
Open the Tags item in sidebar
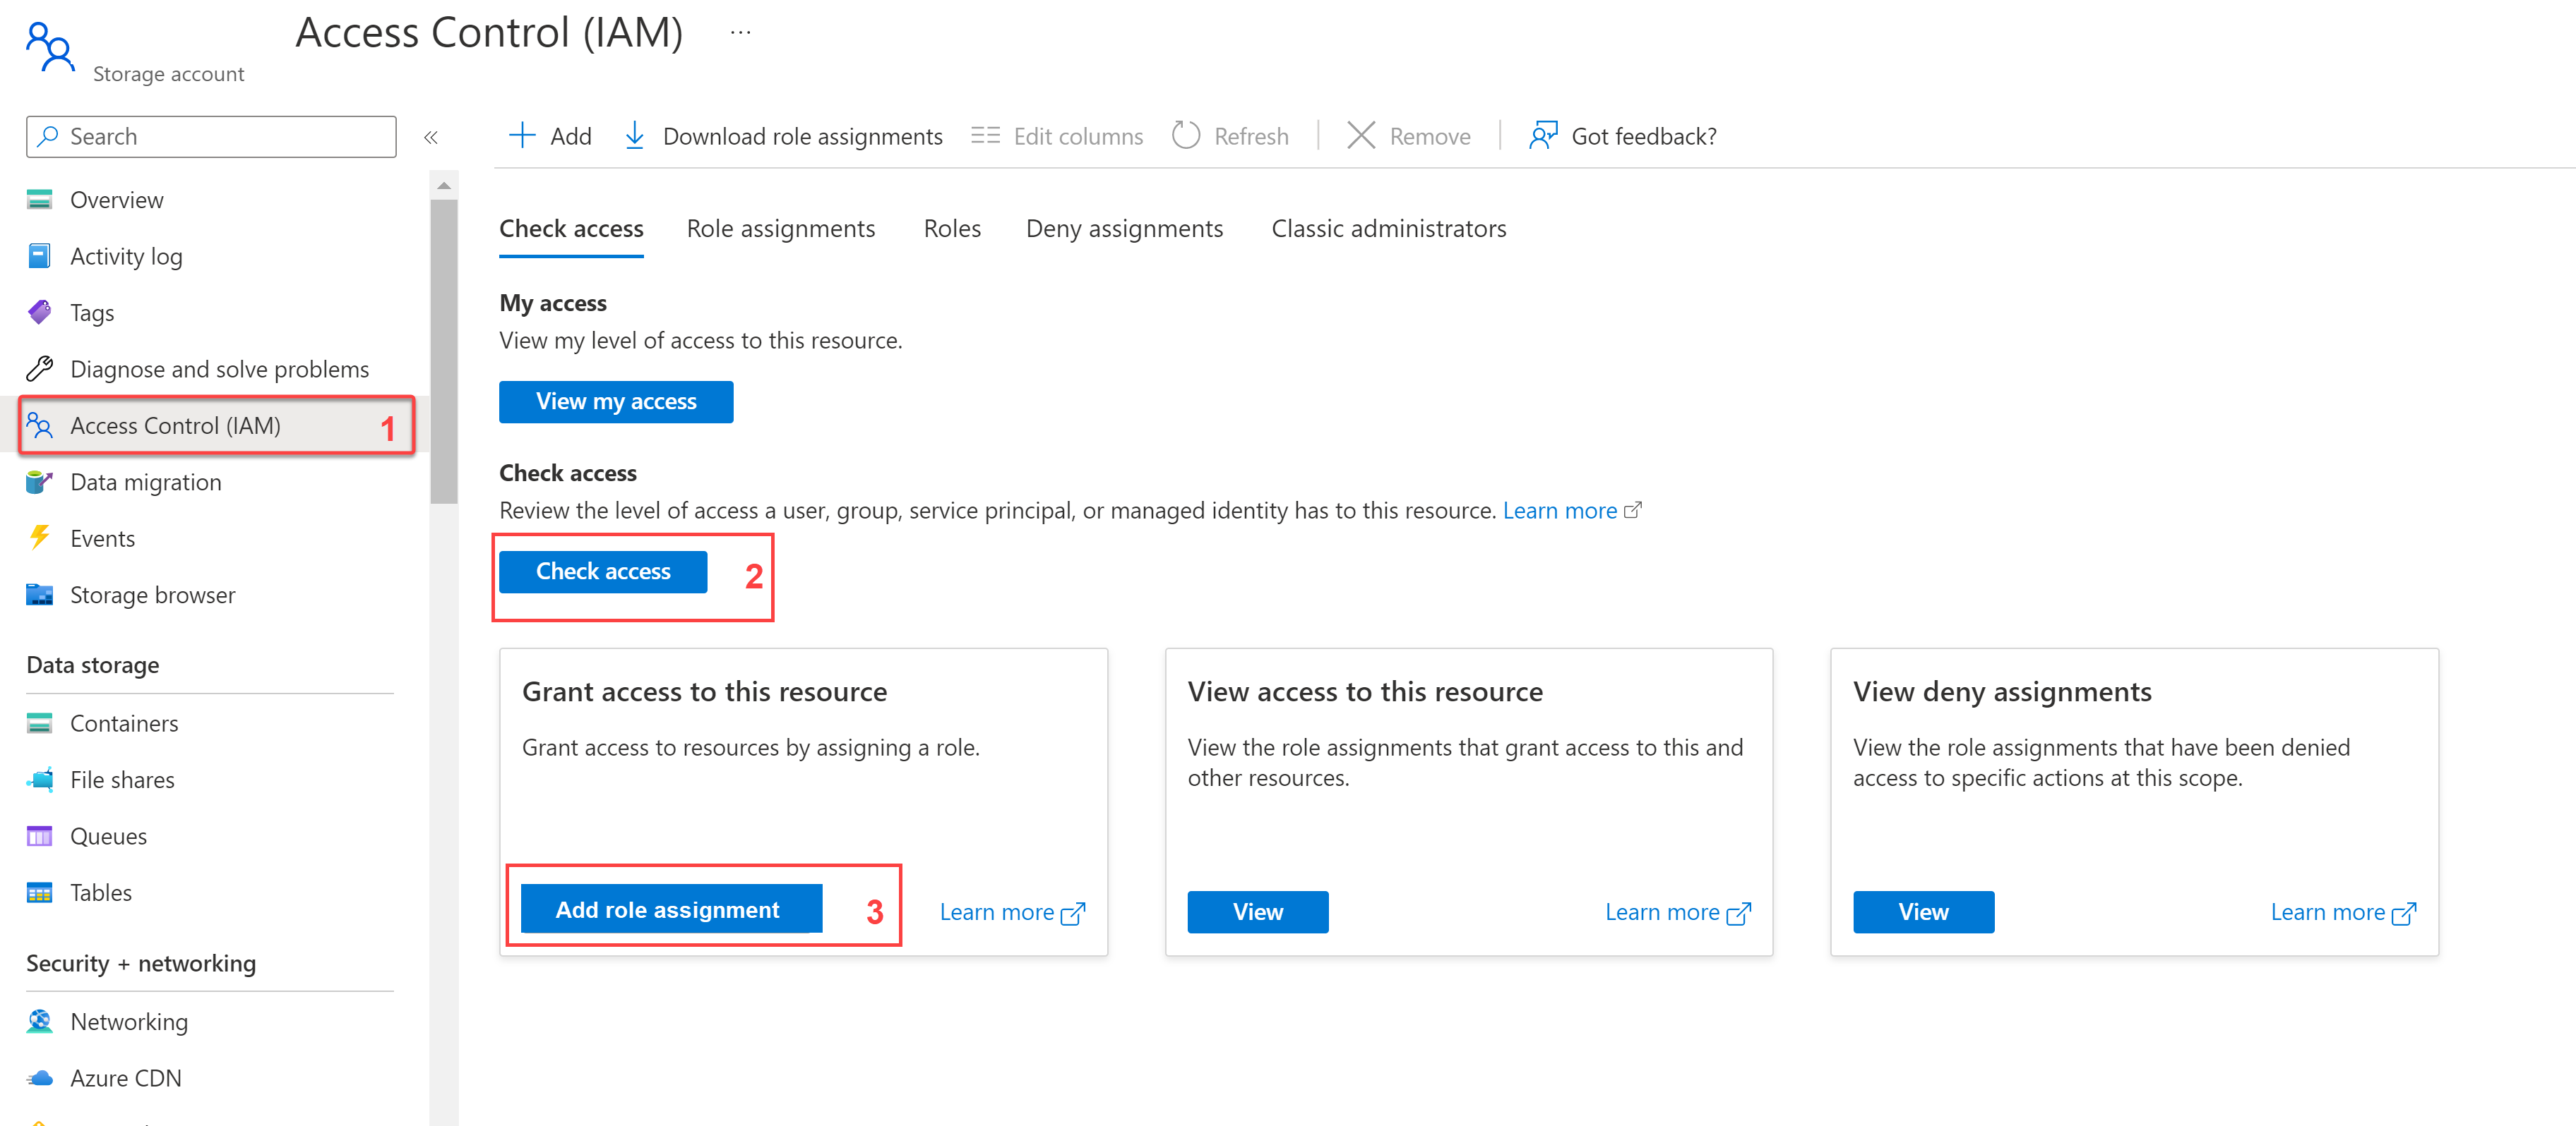tap(92, 313)
